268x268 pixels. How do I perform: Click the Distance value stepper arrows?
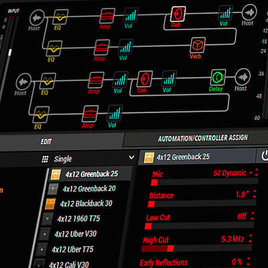(255, 194)
